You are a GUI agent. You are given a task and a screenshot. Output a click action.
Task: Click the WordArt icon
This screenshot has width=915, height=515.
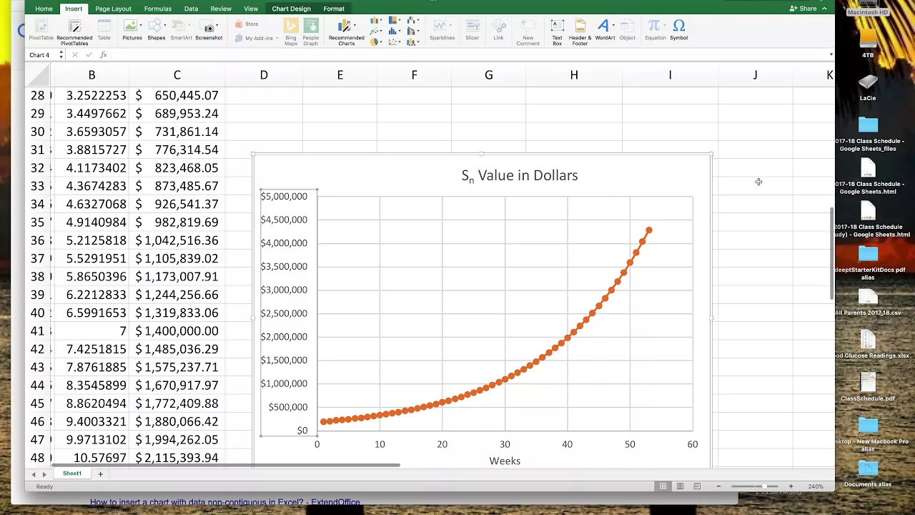[x=603, y=26]
